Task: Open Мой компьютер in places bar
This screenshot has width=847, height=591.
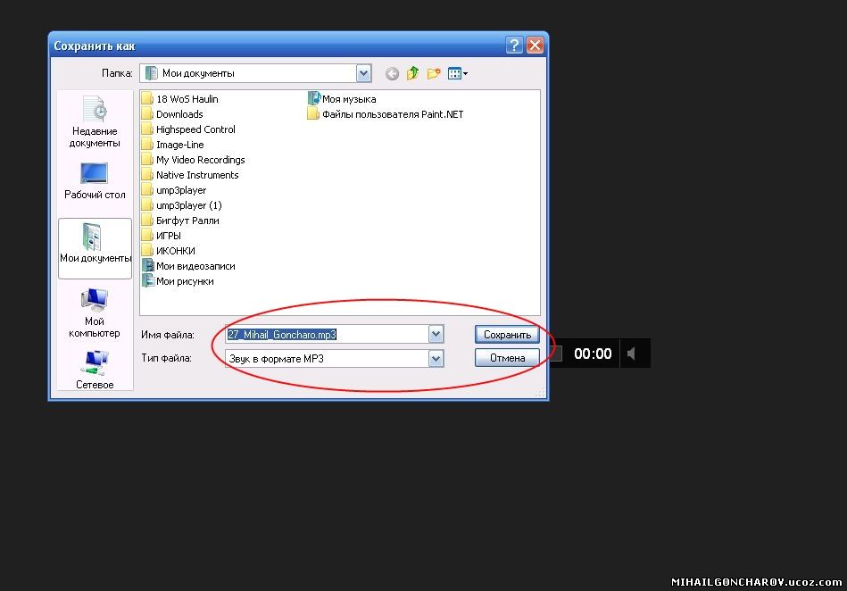Action: coord(95,313)
